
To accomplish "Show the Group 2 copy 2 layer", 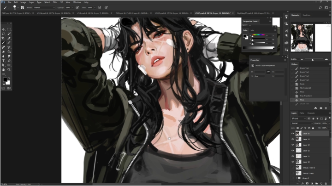I will coord(293,168).
